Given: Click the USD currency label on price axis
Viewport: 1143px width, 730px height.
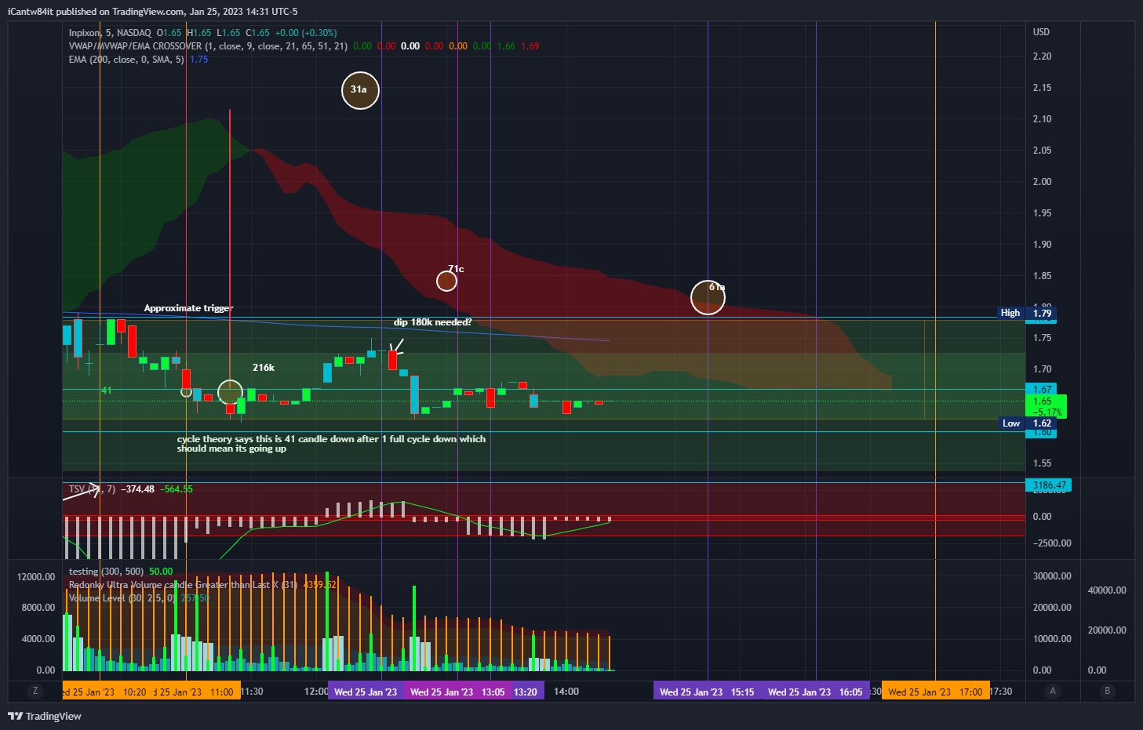Looking at the screenshot, I should (1041, 32).
